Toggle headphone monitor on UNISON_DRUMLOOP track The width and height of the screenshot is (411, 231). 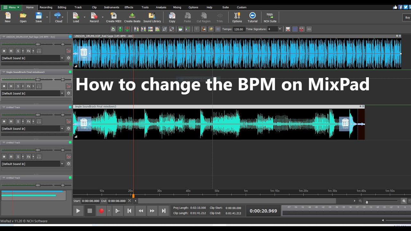39,51
